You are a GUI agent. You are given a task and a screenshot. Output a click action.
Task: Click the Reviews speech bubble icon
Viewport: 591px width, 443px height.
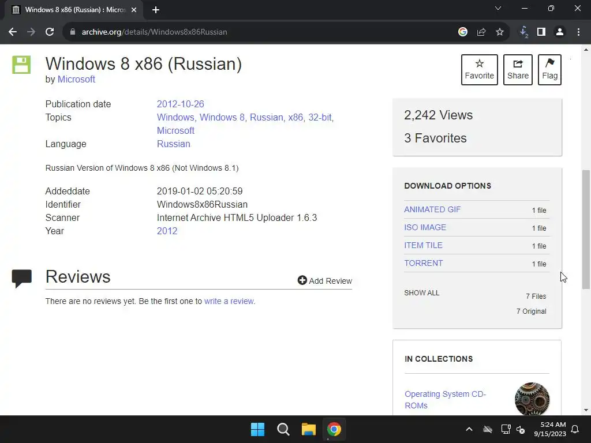click(21, 279)
